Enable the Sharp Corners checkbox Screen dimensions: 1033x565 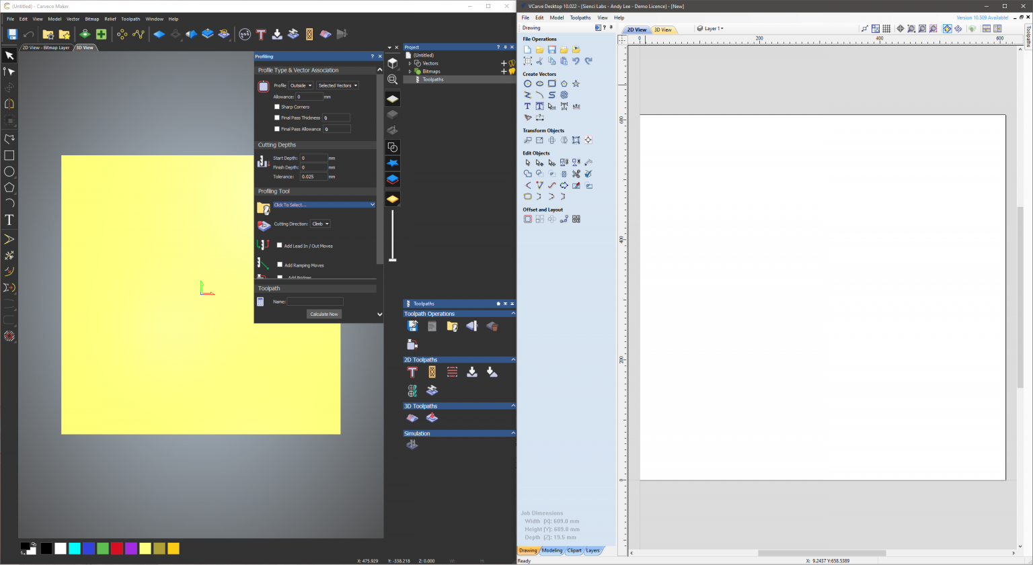click(x=277, y=107)
